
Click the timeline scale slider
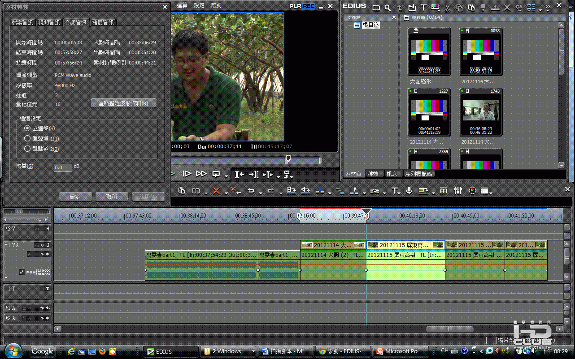coord(20,211)
